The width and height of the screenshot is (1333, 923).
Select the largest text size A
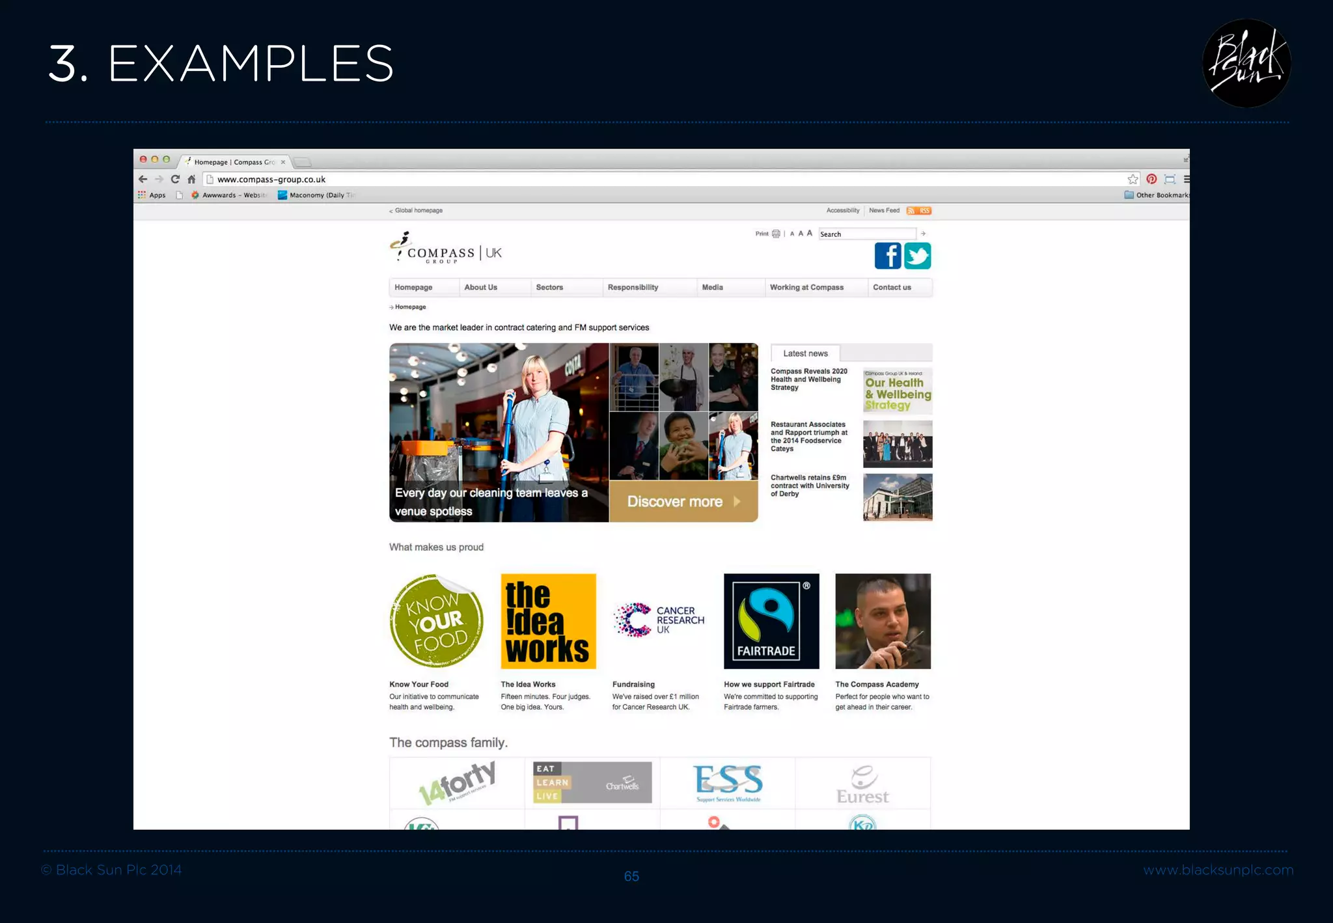tap(809, 233)
